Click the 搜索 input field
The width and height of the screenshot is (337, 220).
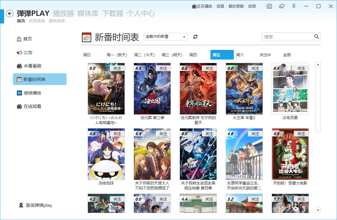(288, 37)
